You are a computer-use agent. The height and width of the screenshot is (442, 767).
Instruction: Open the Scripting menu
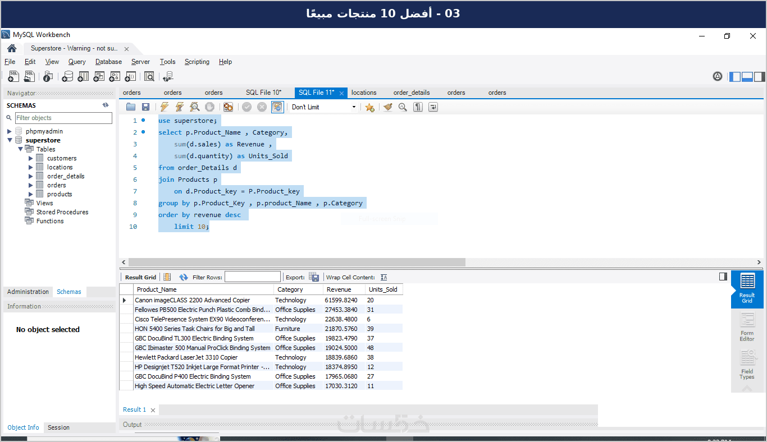197,62
